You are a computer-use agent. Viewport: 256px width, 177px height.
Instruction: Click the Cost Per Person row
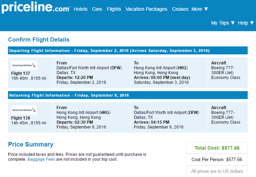(217, 160)
